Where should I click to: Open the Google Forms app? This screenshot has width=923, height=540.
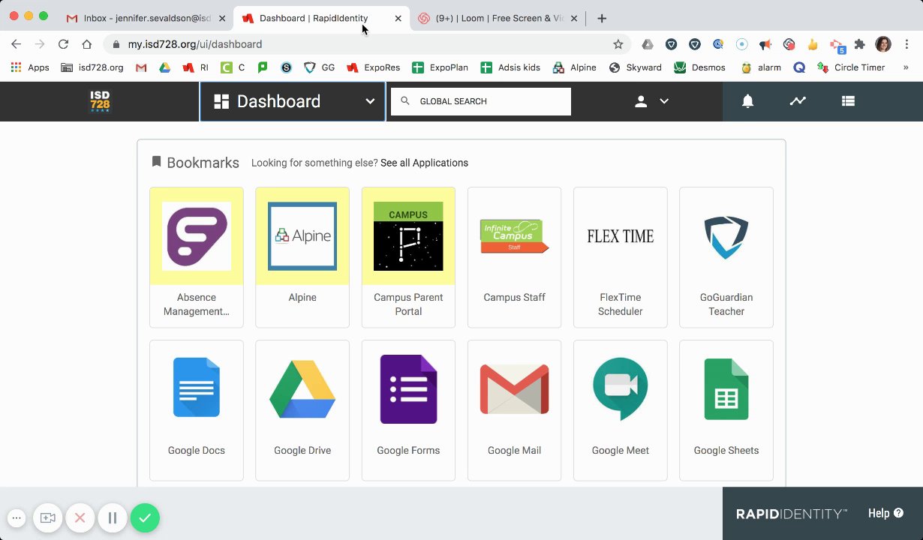click(408, 410)
